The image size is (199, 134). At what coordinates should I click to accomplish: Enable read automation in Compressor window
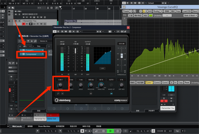click(x=62, y=32)
